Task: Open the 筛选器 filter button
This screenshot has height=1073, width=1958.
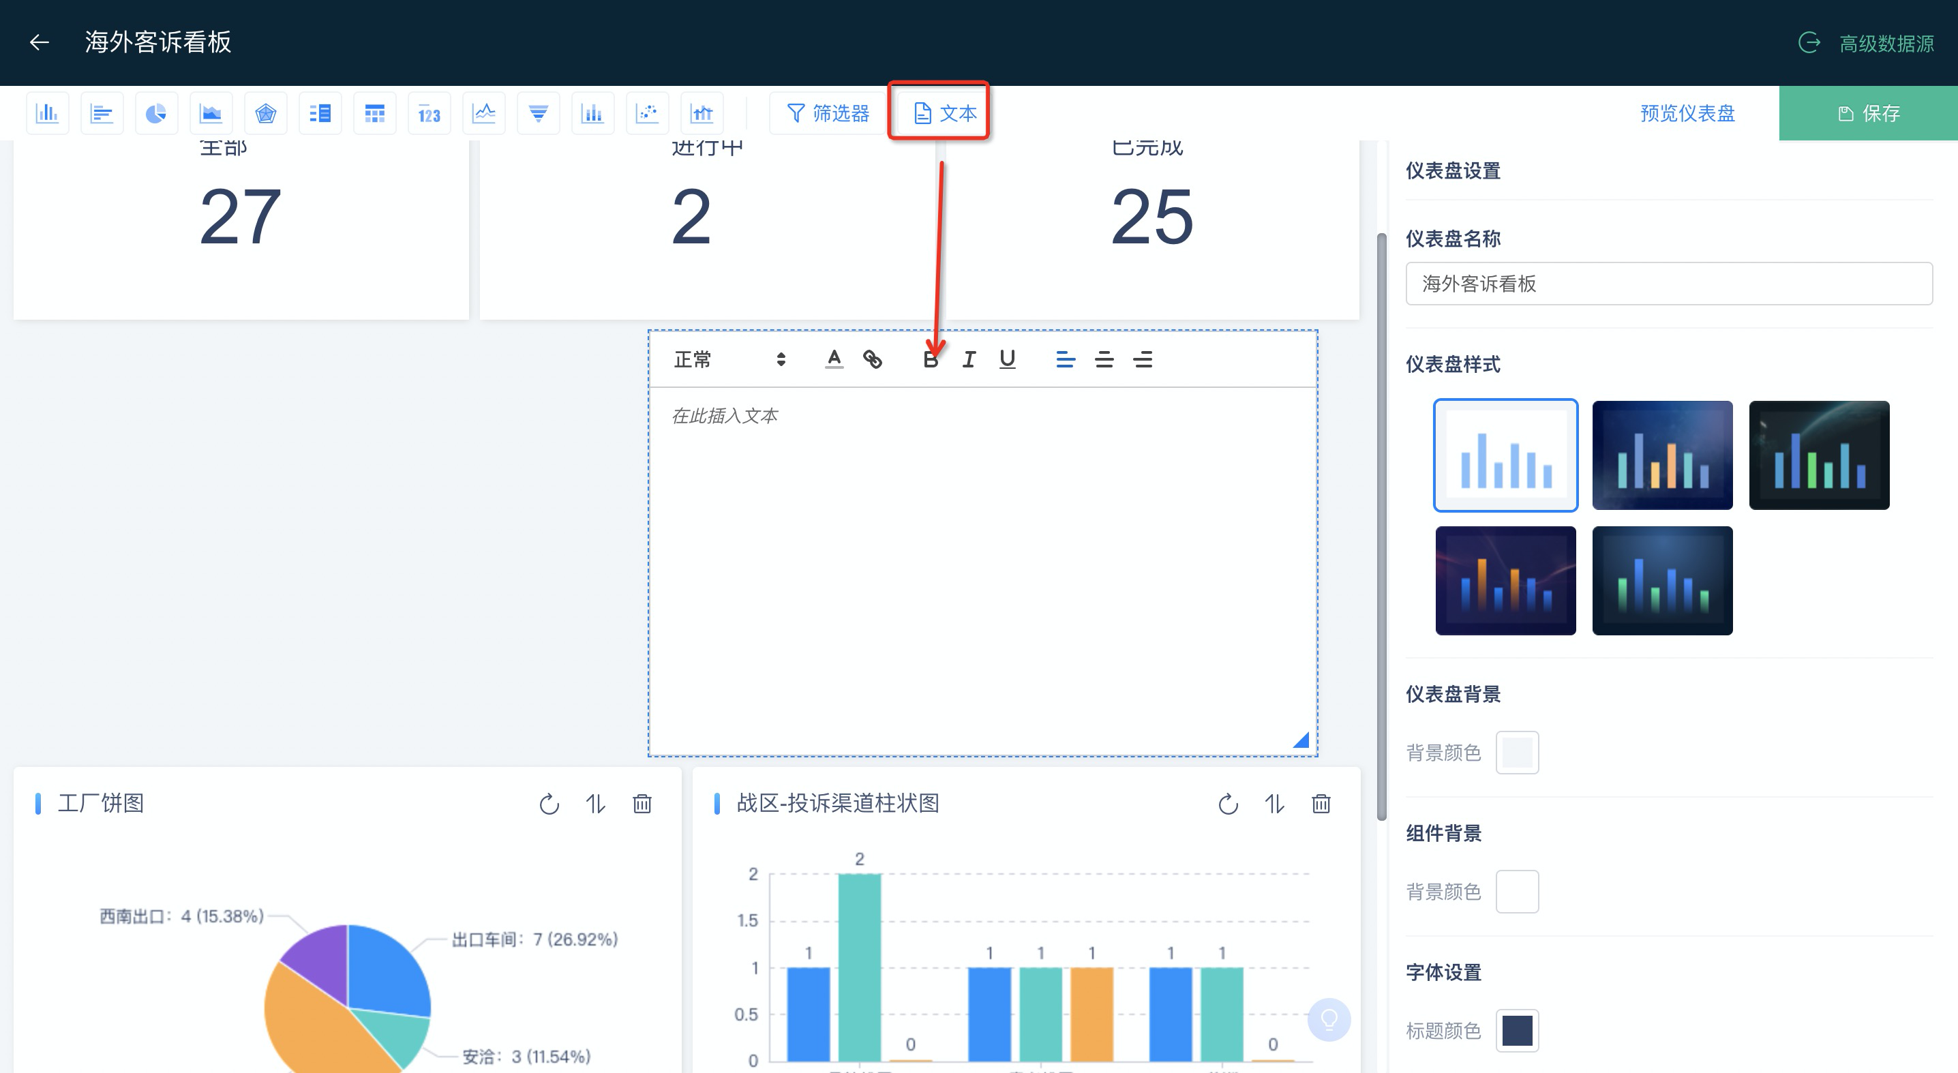Action: (828, 113)
